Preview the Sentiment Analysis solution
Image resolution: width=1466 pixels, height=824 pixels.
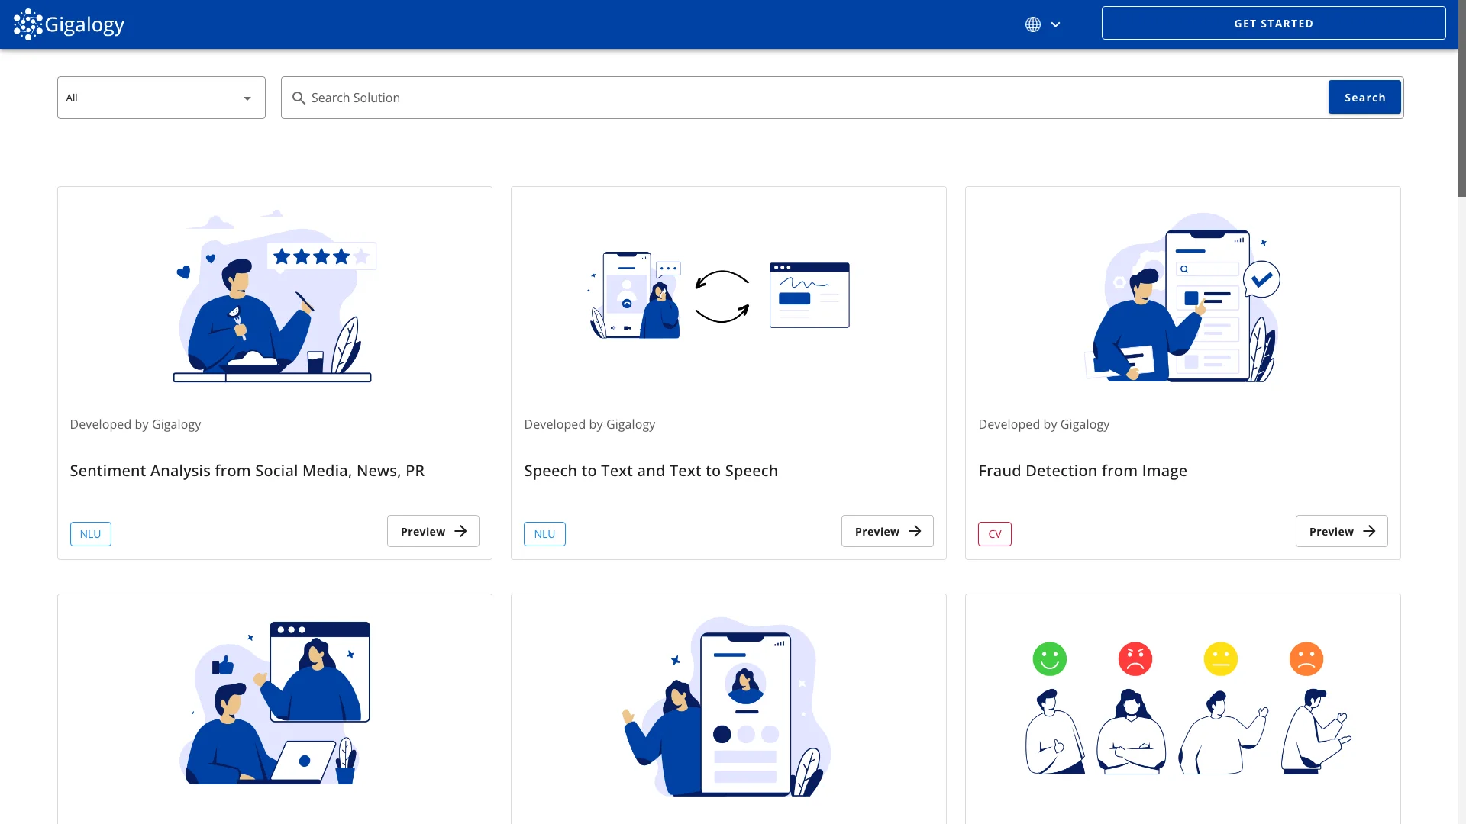tap(432, 531)
